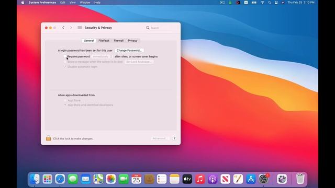Open Control Center in menu bar
This screenshot has width=335, height=188.
276,3
